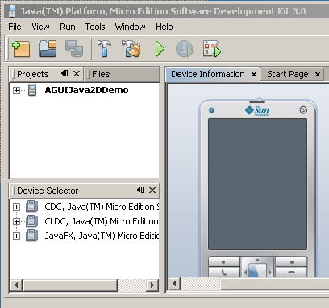Open the Tools menu

(95, 27)
